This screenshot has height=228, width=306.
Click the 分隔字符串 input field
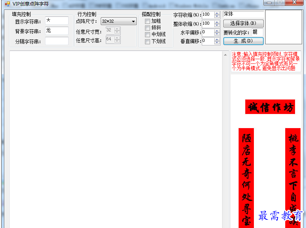pos(57,41)
